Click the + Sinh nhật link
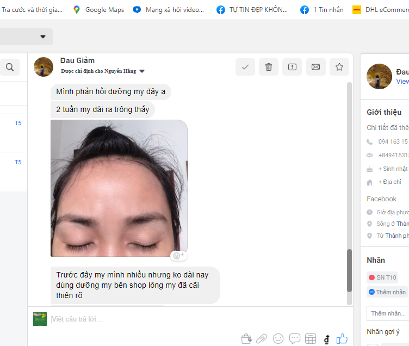 393,169
